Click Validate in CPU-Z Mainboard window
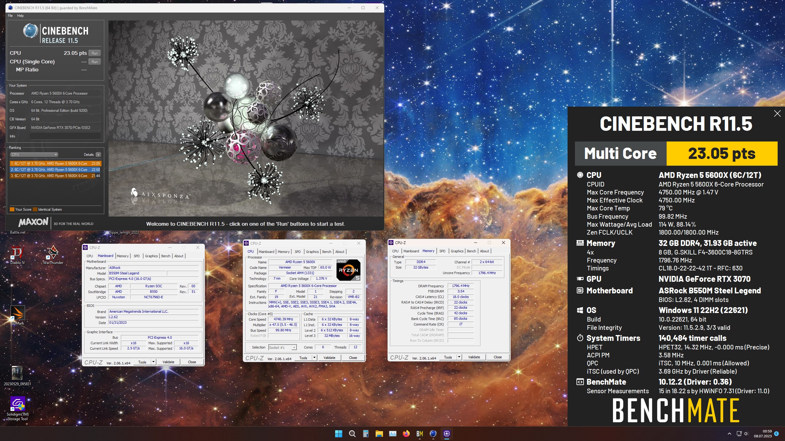Screen dimensions: 785x441 coord(168,362)
